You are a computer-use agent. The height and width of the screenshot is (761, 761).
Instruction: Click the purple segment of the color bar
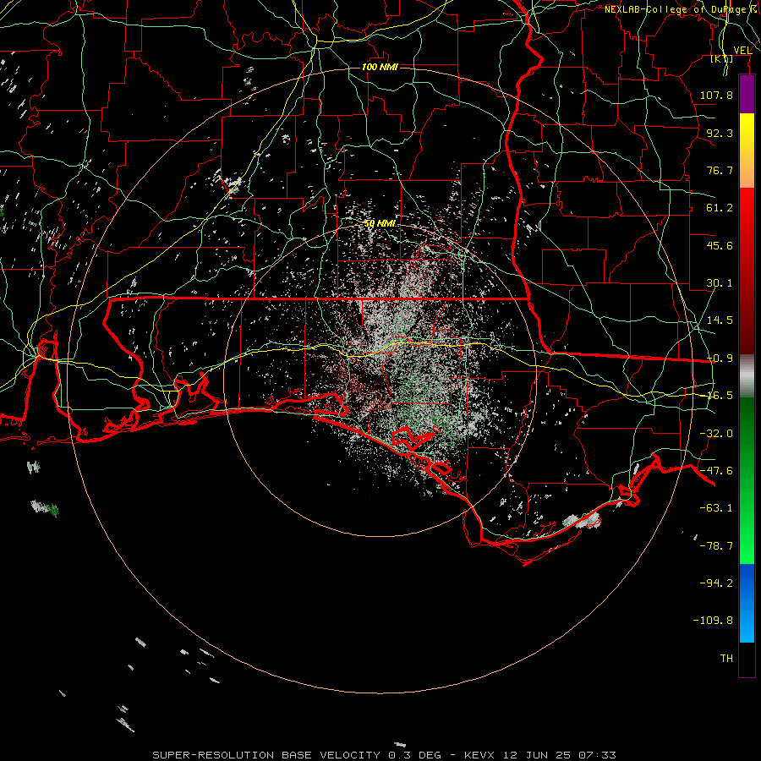coord(747,94)
